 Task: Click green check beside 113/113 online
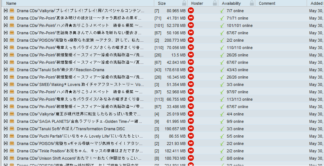pyautogui.click(x=222, y=99)
